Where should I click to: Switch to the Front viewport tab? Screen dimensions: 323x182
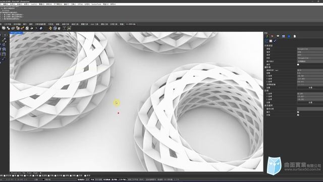pos(29,173)
